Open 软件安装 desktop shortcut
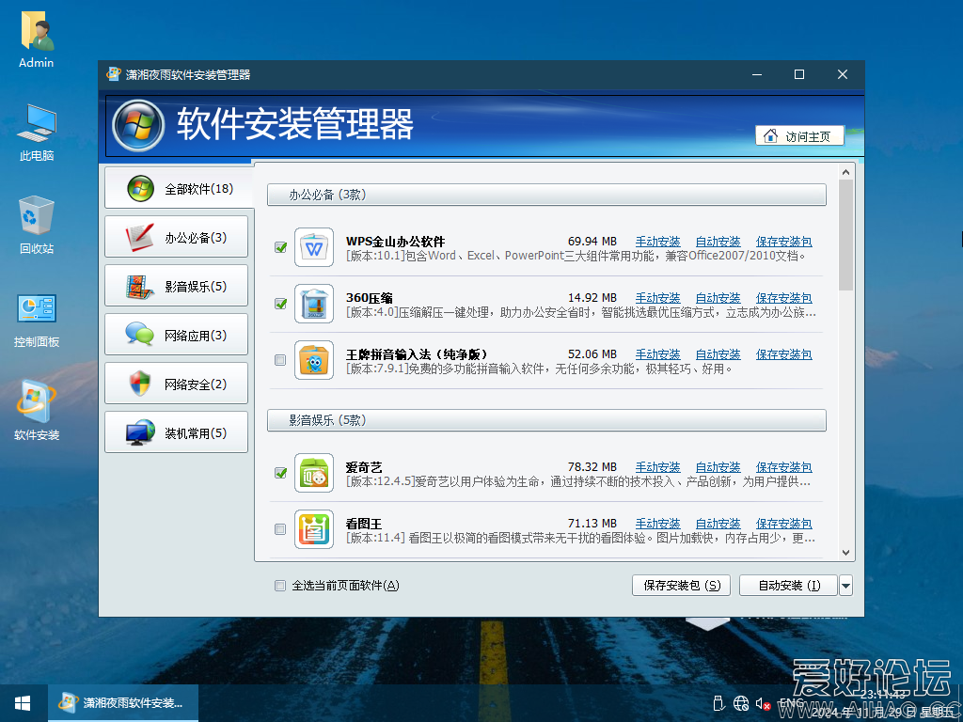This screenshot has height=722, width=963. click(37, 412)
